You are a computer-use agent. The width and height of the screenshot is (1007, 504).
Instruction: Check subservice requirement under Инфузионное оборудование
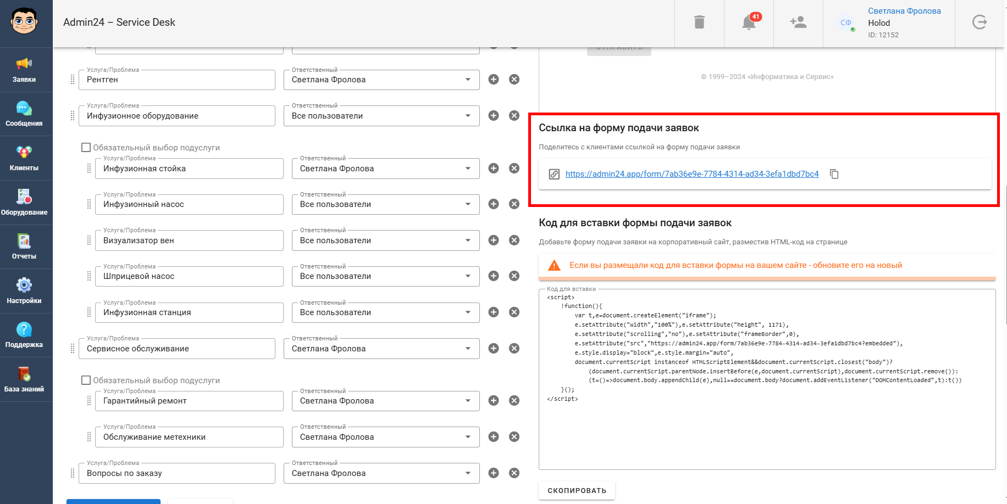click(86, 147)
